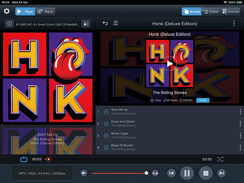This screenshot has height=183, width=244.
Task: Stop playback
Action: [x=206, y=173]
